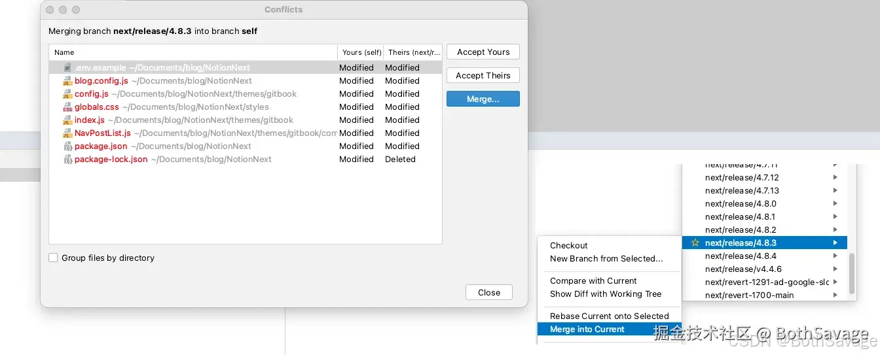The image size is (880, 355).
Task: Click the config.js JS file icon
Action: (x=67, y=94)
